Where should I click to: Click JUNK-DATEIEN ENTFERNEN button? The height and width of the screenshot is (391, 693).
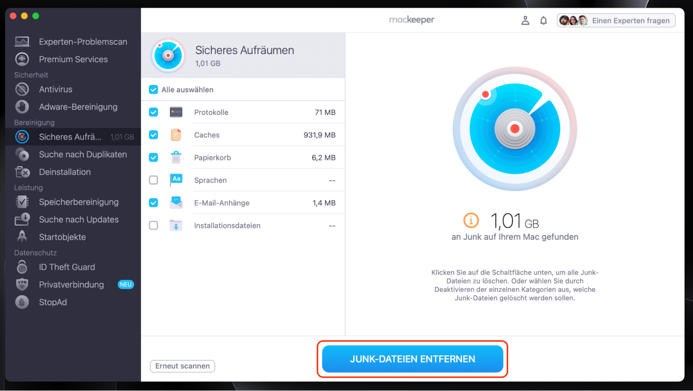click(x=412, y=359)
